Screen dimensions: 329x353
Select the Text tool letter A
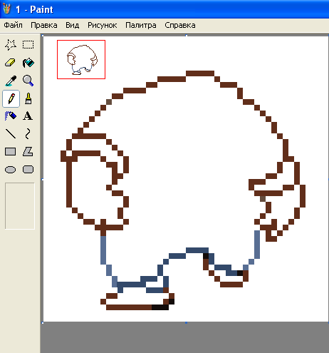tap(28, 116)
